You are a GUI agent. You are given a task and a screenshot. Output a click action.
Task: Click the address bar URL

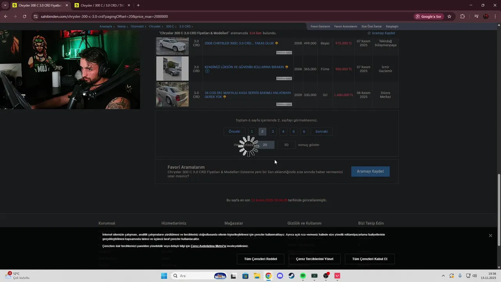(104, 16)
